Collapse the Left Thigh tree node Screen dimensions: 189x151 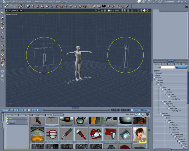[162, 90]
